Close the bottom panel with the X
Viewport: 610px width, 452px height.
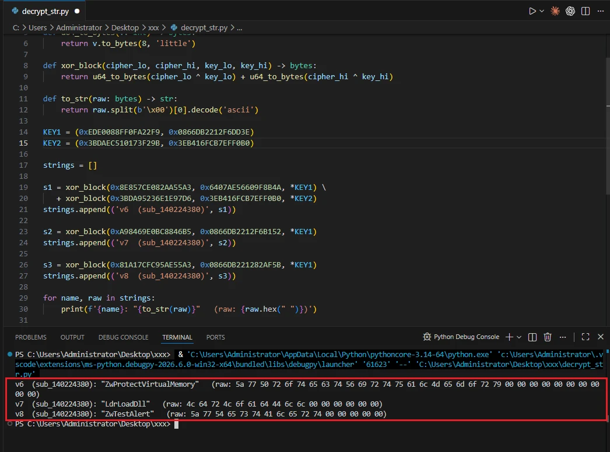tap(601, 337)
